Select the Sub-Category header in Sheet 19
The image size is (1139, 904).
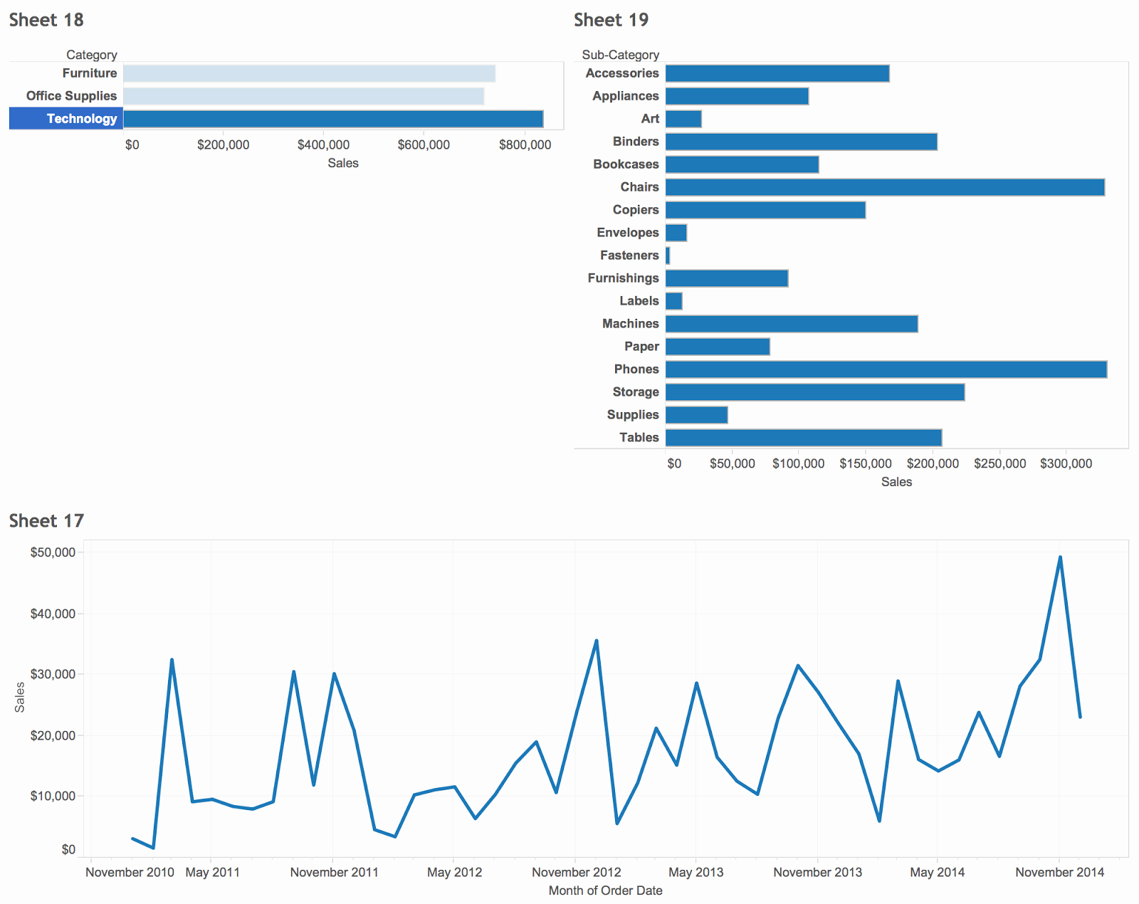click(x=620, y=54)
